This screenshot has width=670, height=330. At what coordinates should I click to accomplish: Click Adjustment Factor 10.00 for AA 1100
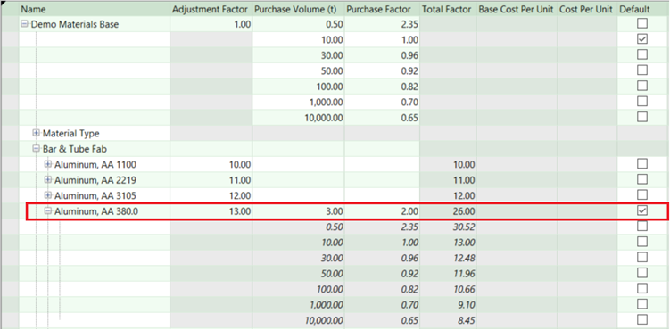(211, 165)
